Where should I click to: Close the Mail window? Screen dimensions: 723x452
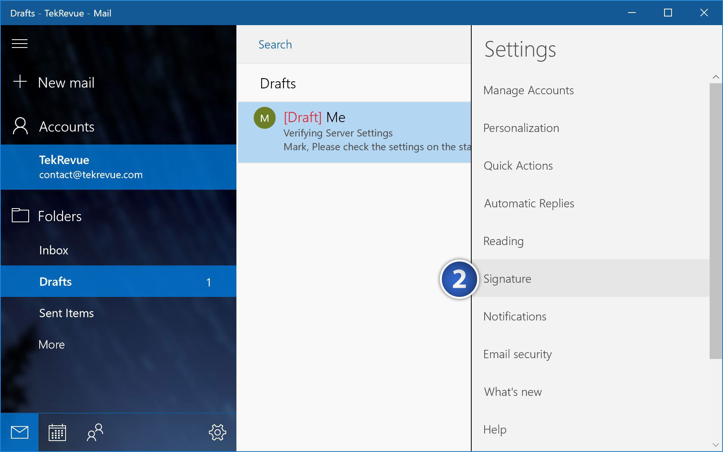coord(704,13)
